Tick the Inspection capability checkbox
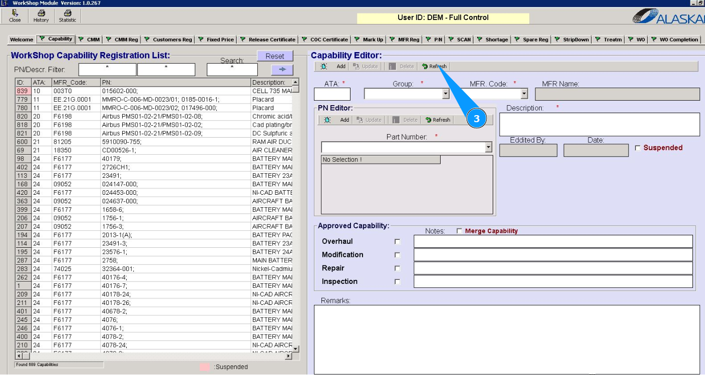 [398, 282]
